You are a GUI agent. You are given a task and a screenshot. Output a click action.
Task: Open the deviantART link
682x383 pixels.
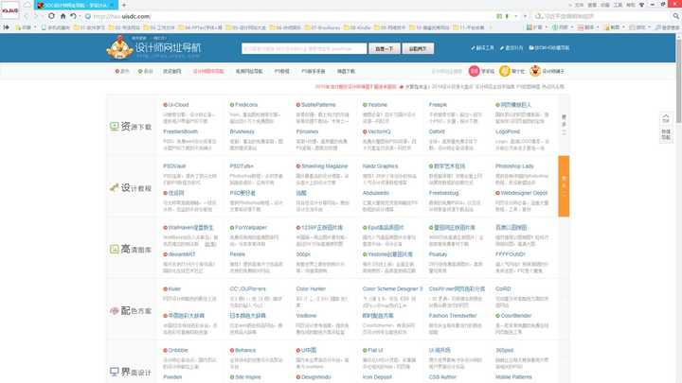click(x=182, y=254)
